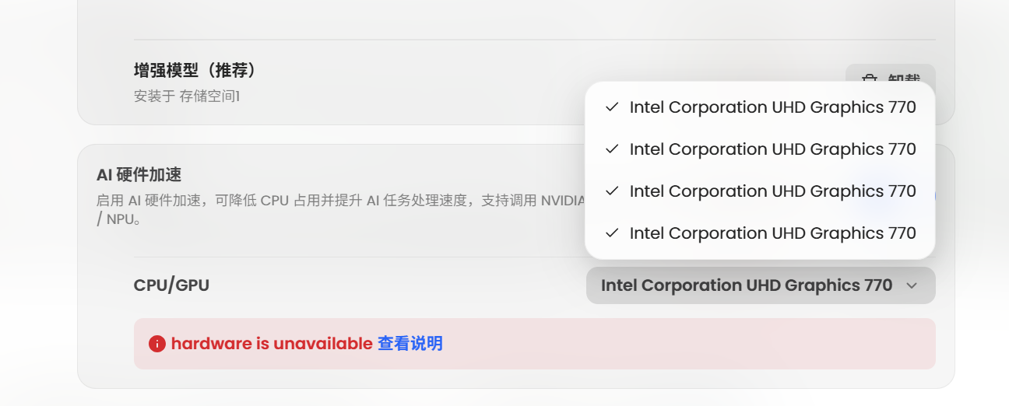Choose the third Intel UHD Graphics 770 entry

pyautogui.click(x=760, y=191)
